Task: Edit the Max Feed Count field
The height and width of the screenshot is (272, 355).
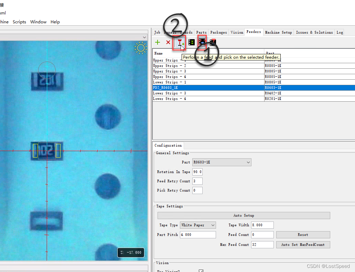Action: point(262,245)
